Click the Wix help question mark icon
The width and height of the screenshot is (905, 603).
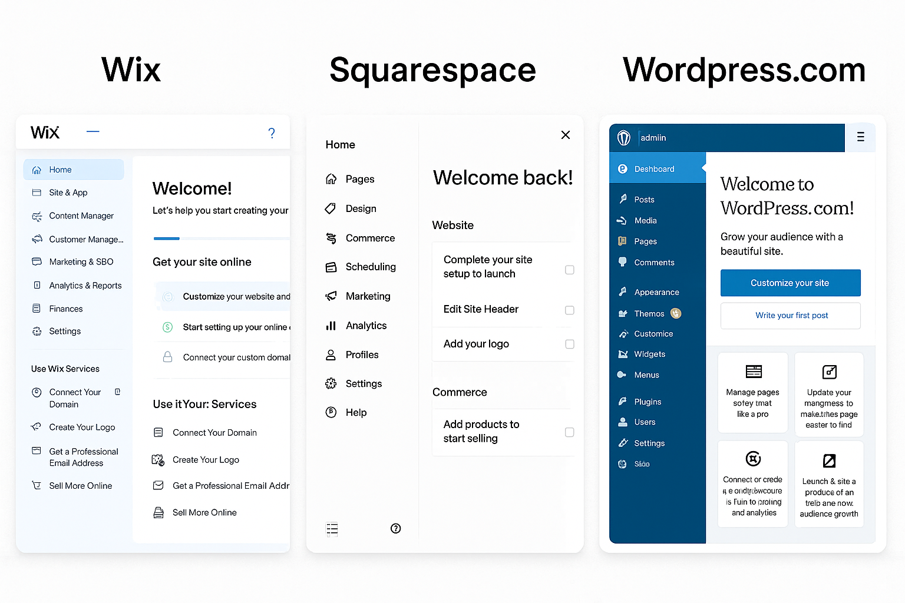pyautogui.click(x=272, y=133)
